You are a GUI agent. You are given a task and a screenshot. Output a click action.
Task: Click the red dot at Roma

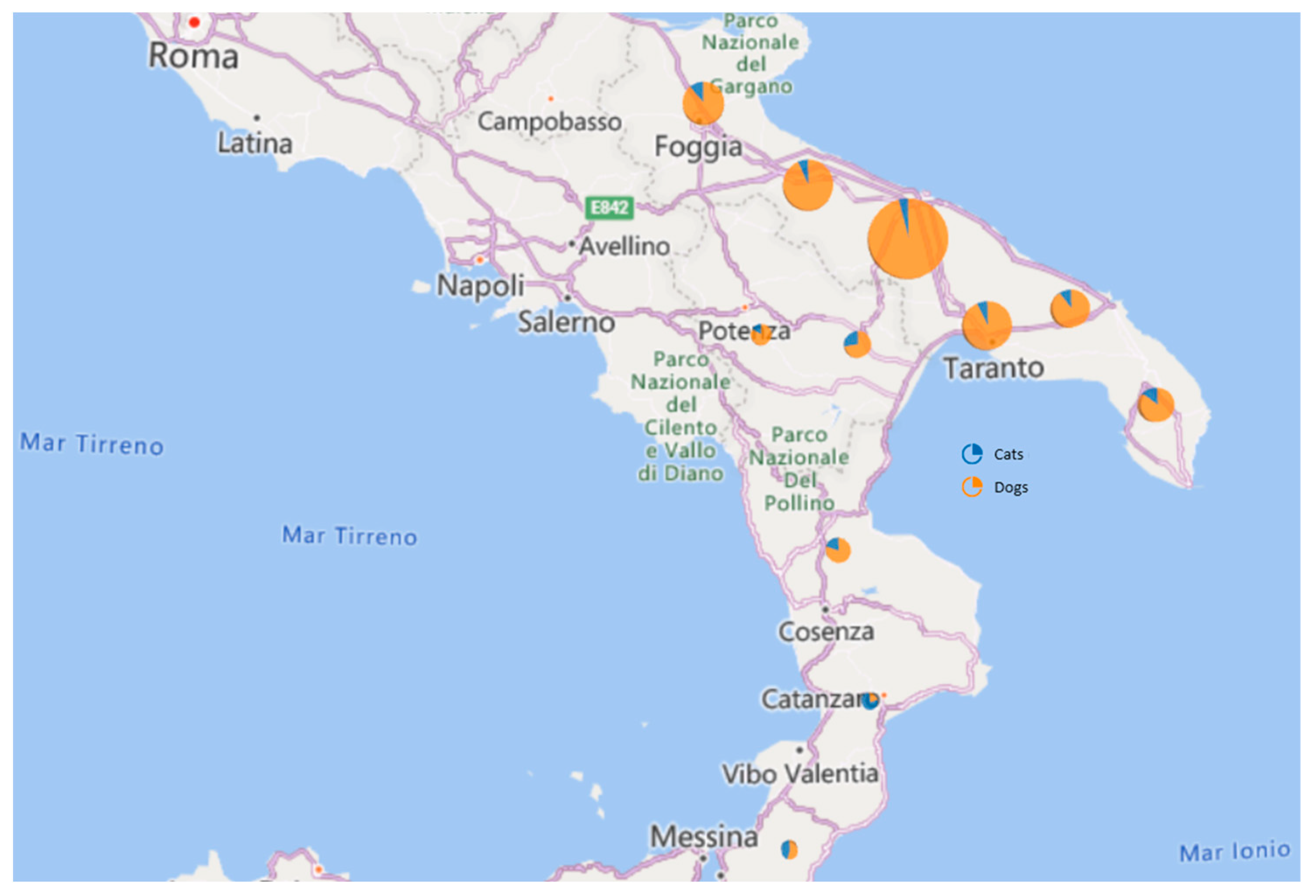coord(194,23)
